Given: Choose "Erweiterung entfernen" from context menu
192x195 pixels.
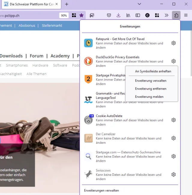Looking at the screenshot, I should (151, 89).
